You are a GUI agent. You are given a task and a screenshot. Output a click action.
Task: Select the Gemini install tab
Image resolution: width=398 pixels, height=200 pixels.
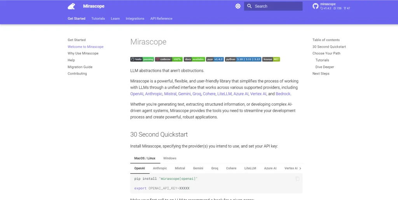click(198, 168)
